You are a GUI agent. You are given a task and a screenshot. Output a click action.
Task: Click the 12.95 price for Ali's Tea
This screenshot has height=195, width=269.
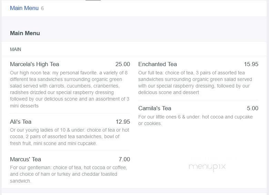pos(123,122)
